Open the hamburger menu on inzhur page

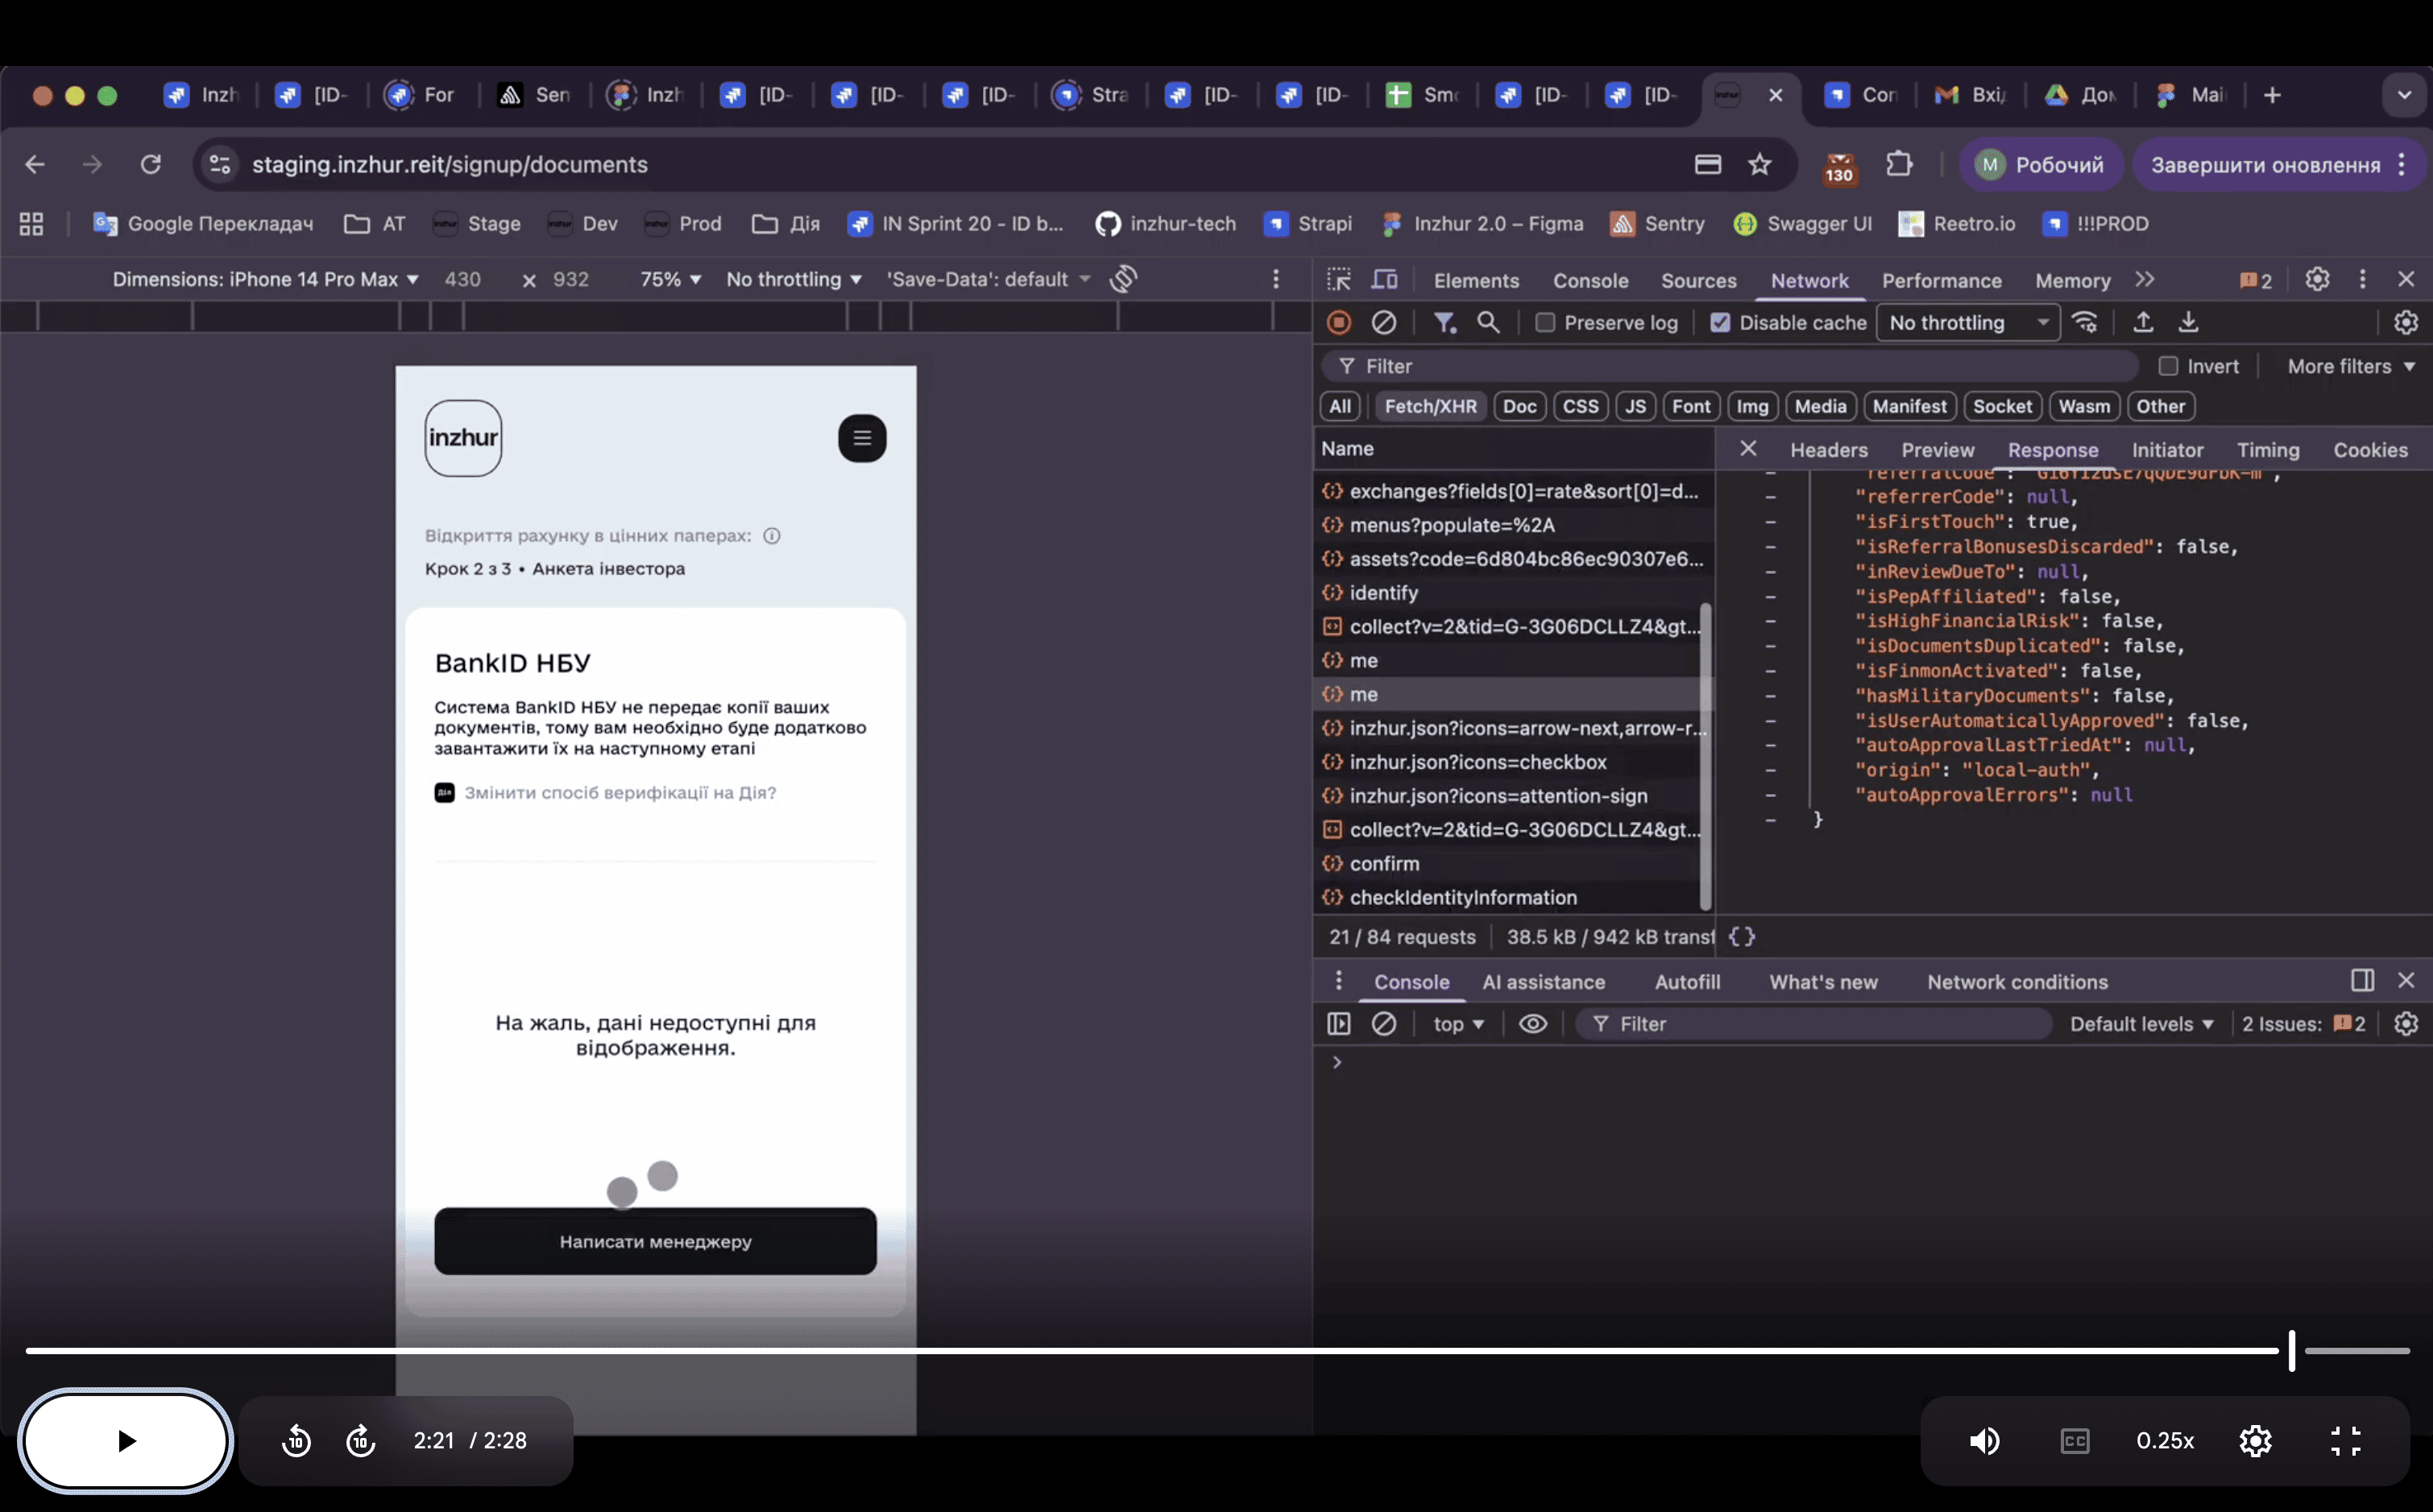pyautogui.click(x=861, y=438)
